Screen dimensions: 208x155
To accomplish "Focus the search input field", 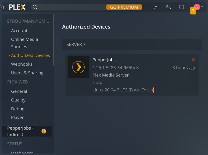I will pos(71,7).
